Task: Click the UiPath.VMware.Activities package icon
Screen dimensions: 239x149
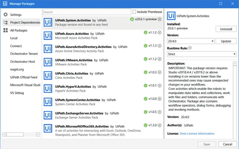Action: pyautogui.click(x=48, y=62)
